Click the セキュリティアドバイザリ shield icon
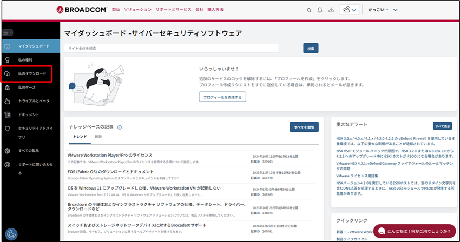Screen dimensions: 460x242 8,129
